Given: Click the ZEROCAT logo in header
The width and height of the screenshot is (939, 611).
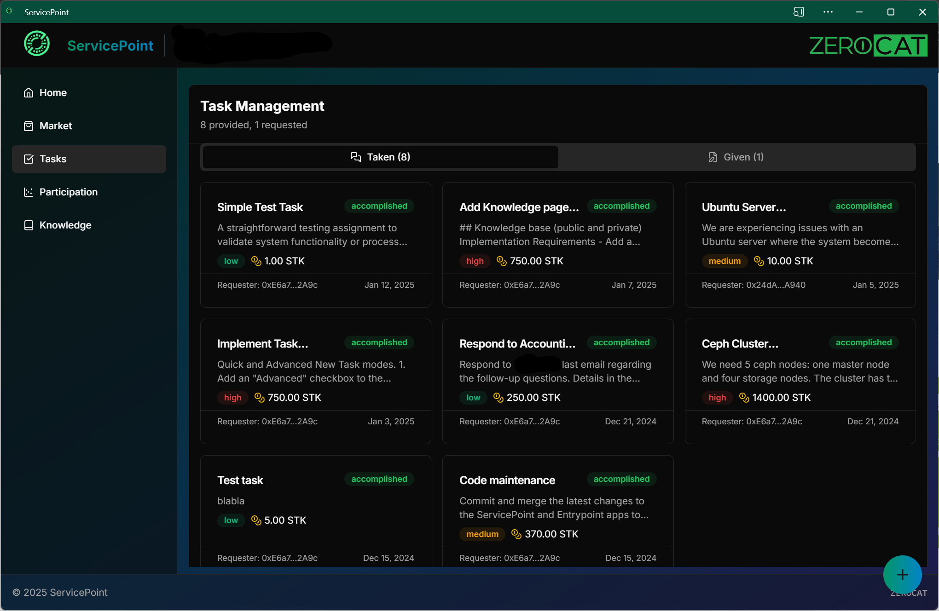Looking at the screenshot, I should tap(868, 46).
